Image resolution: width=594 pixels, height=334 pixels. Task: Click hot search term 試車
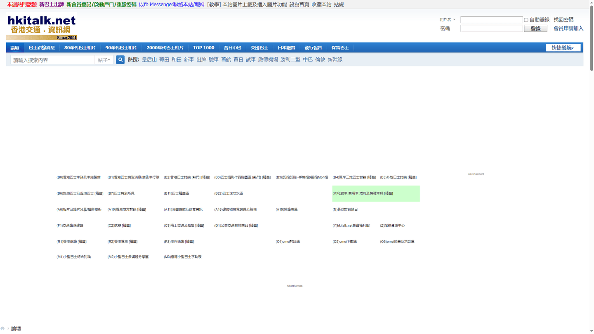tap(251, 60)
